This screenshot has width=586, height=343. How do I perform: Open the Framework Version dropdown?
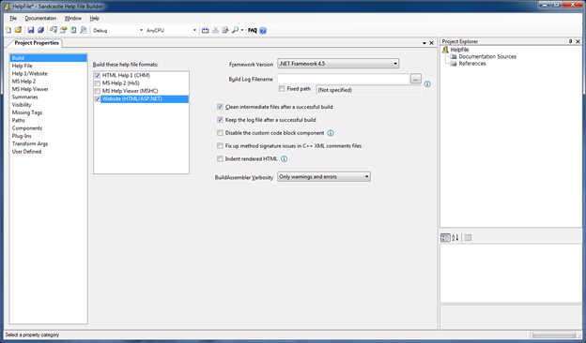(x=338, y=64)
